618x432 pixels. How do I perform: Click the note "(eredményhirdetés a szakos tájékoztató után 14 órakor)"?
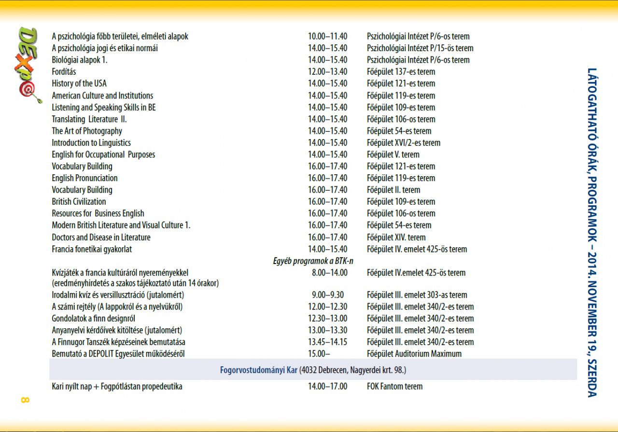(135, 284)
